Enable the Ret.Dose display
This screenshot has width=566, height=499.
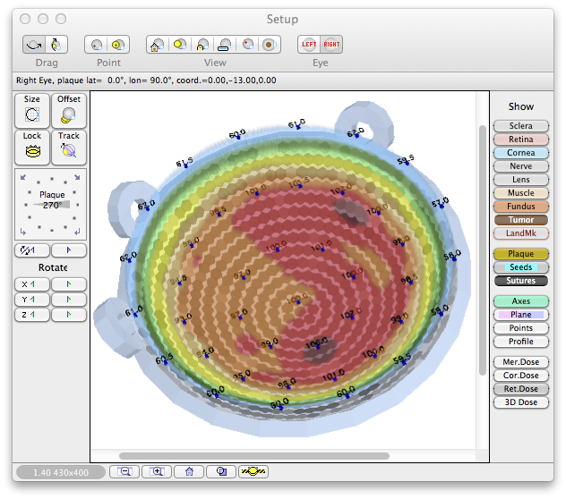[x=520, y=389]
